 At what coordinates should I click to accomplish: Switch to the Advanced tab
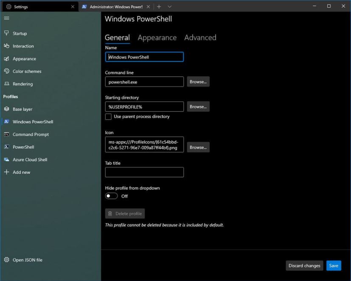coord(200,38)
